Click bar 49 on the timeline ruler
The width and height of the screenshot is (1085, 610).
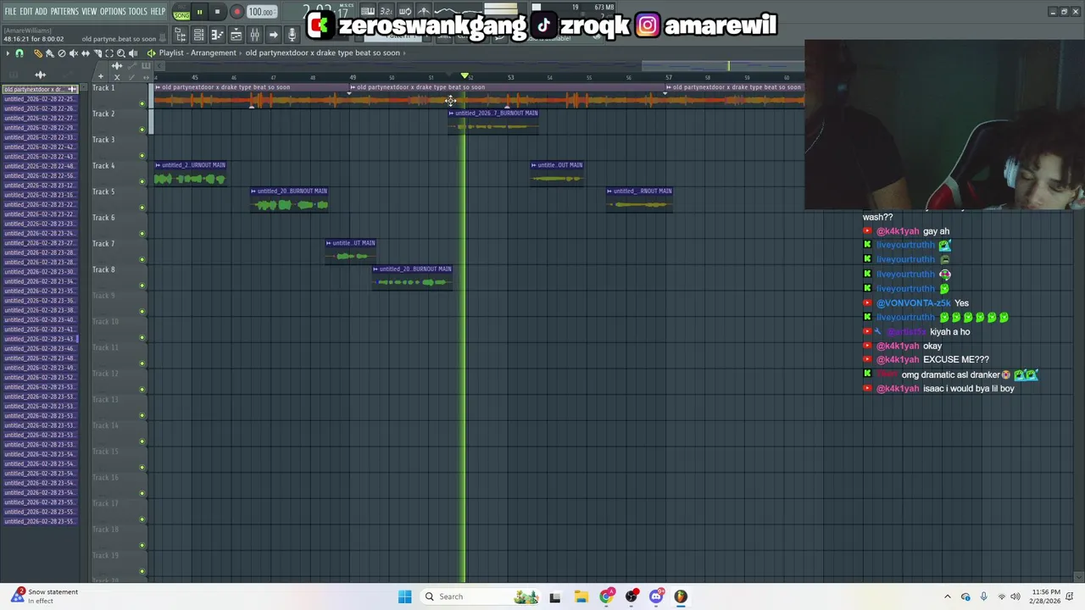(x=353, y=78)
